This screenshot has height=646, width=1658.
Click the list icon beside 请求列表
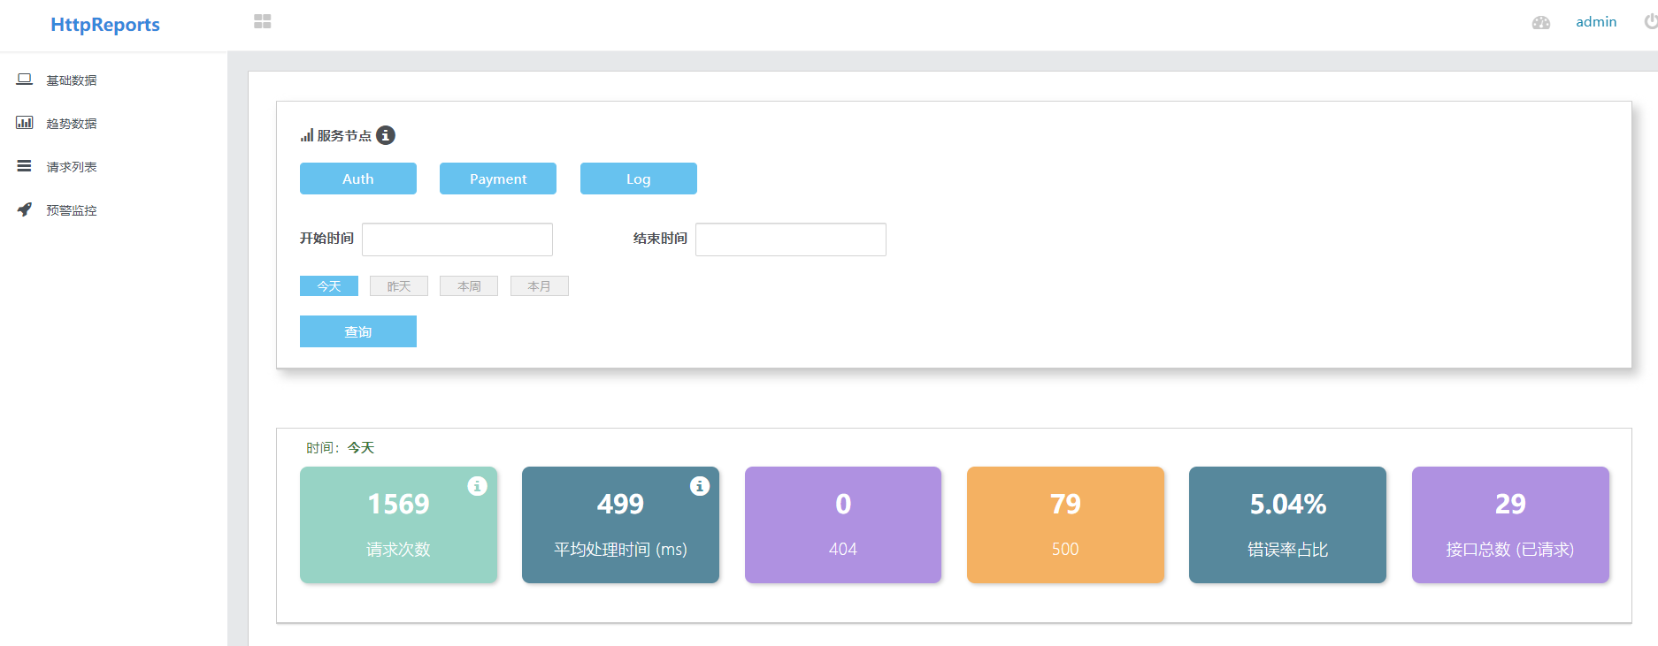pos(25,166)
